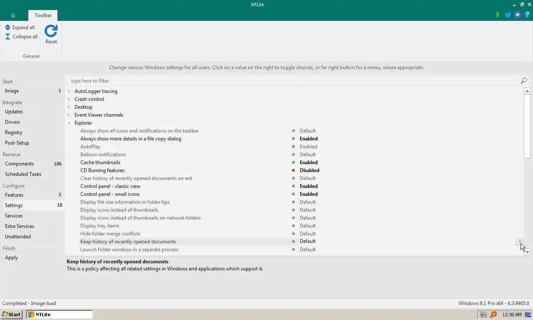Image resolution: width=533 pixels, height=320 pixels.
Task: Click the scrollbar up arrow
Action: 527,91
